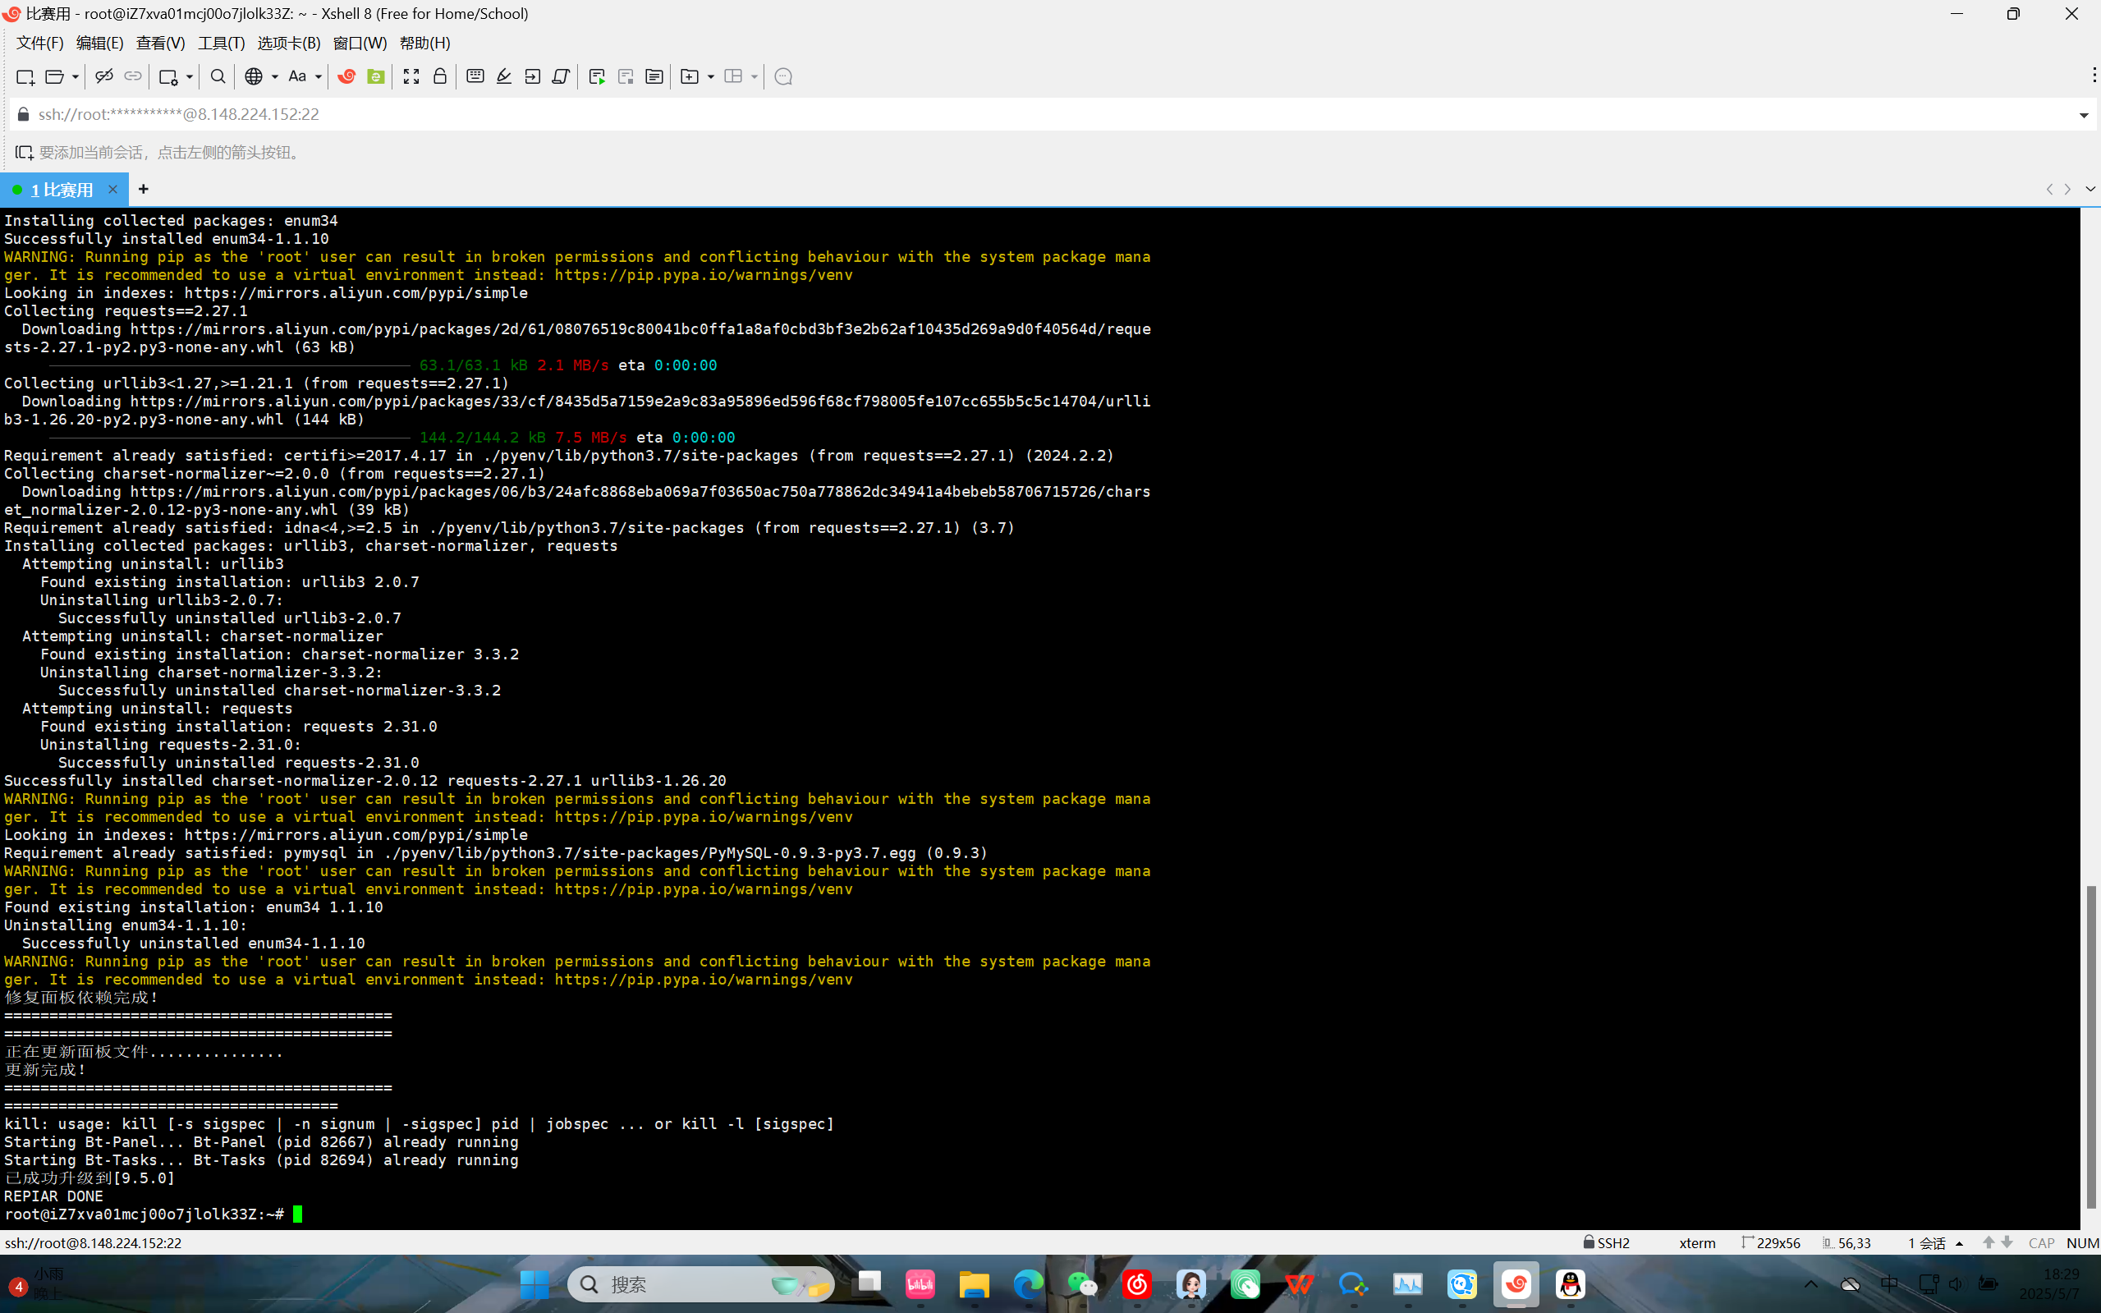Open Microsoft Edge from taskbar
This screenshot has width=2101, height=1313.
point(1029,1284)
